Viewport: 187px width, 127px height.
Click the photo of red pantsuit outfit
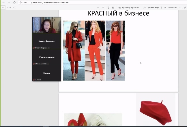[x=95, y=50]
